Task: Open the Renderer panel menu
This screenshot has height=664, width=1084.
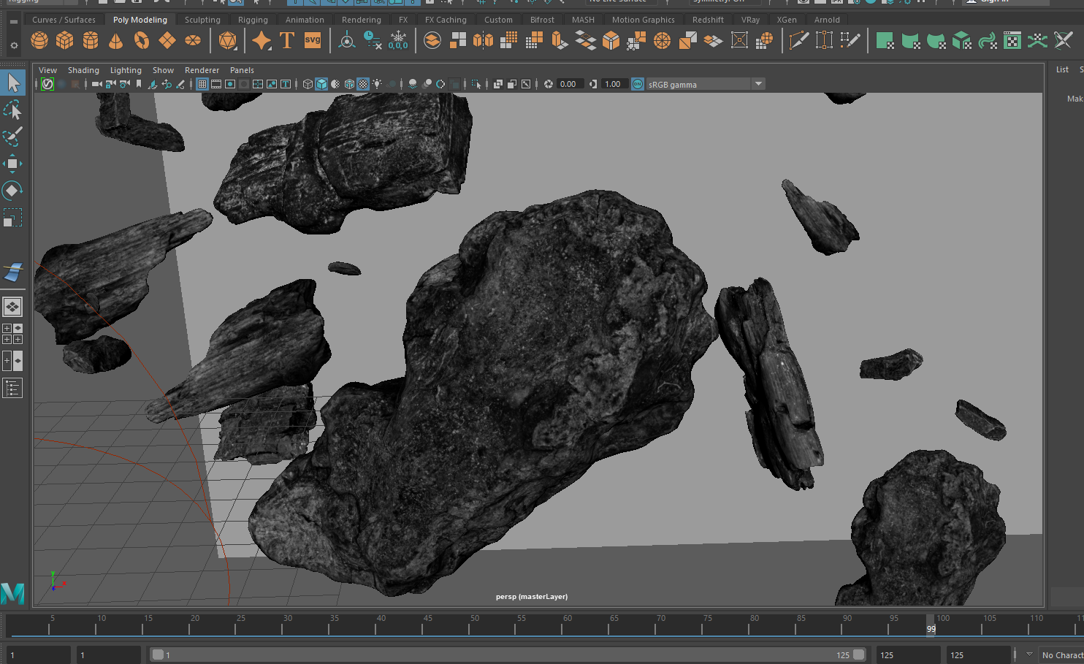Action: click(x=202, y=70)
